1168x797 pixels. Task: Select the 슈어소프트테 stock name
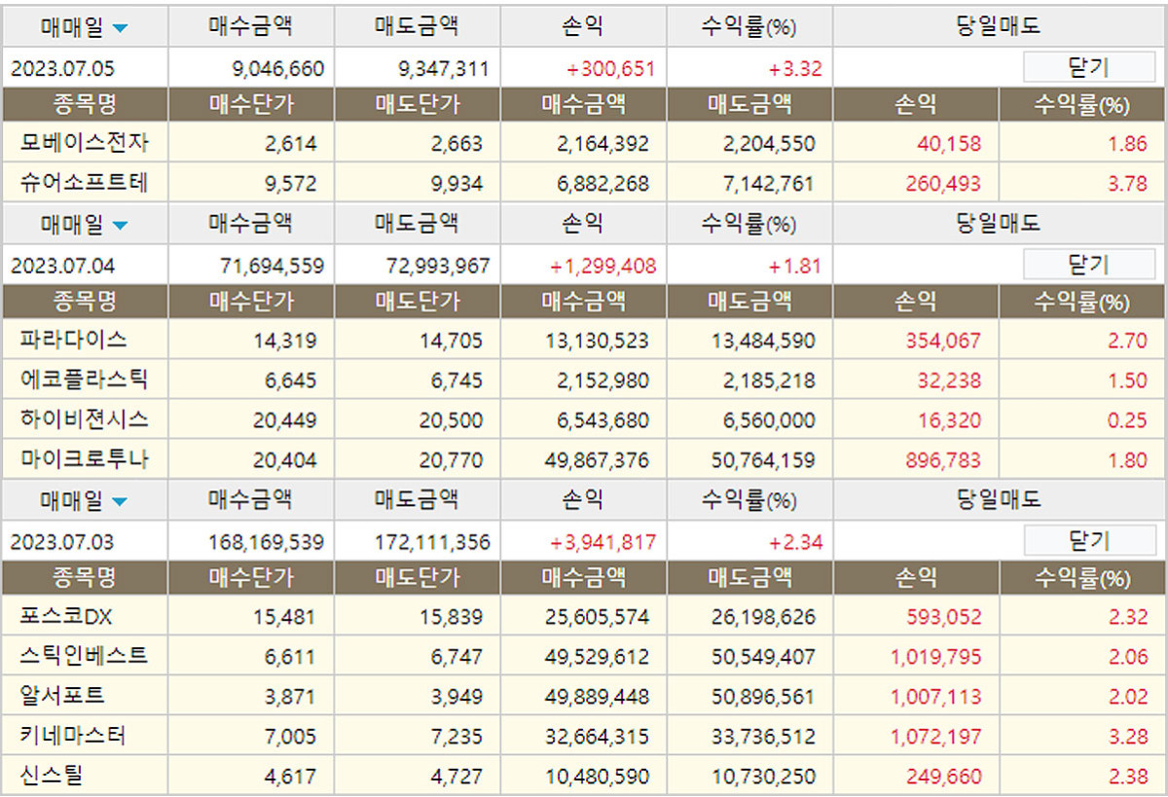(x=85, y=183)
